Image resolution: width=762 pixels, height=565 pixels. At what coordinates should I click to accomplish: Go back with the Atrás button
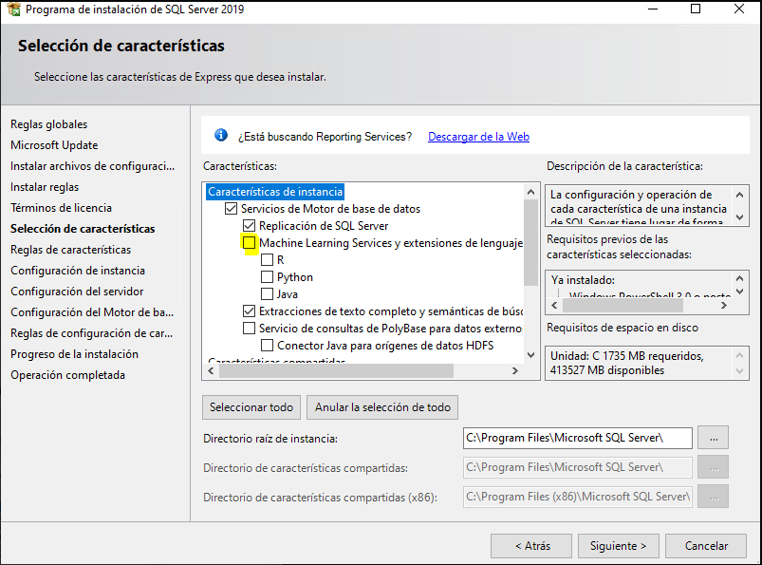[x=531, y=546]
